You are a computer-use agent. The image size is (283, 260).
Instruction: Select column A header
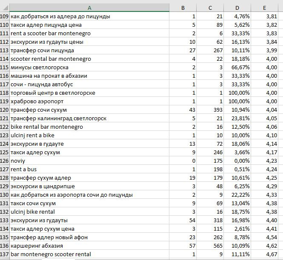[x=89, y=8]
